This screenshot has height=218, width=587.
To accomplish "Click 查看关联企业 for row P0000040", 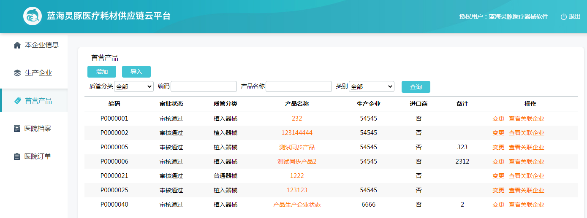I will click(526, 205).
